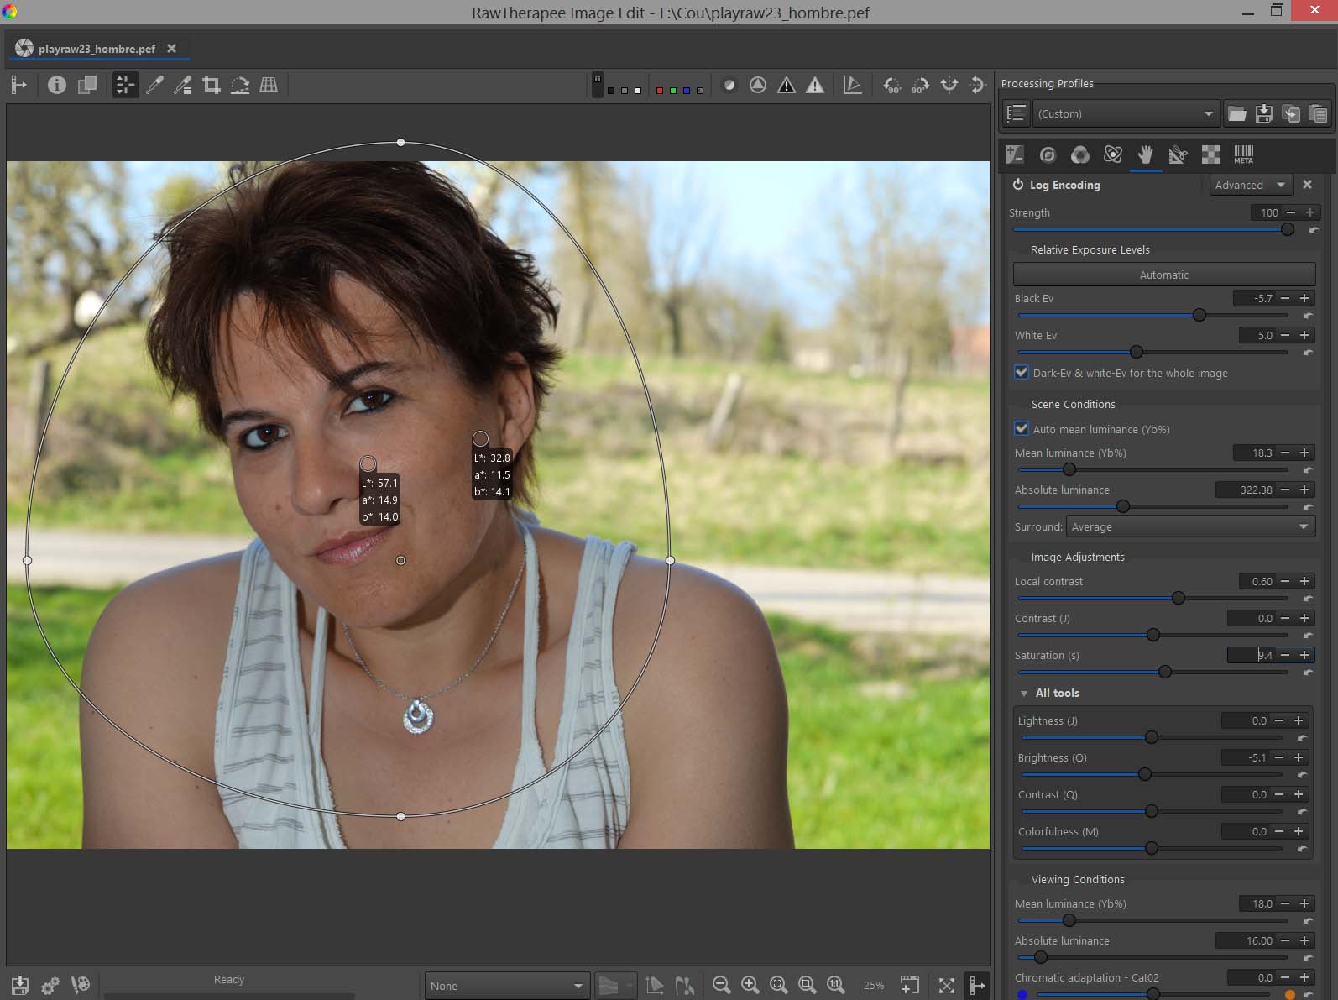1338x1000 pixels.
Task: Show image info overlay
Action: [x=56, y=85]
